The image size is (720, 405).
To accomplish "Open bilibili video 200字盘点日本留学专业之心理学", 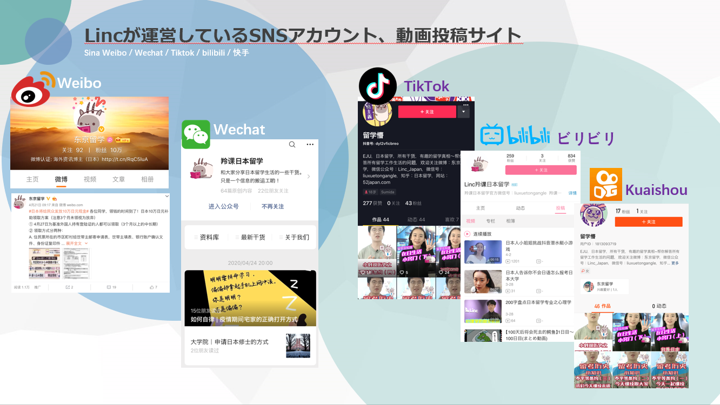I will point(518,312).
